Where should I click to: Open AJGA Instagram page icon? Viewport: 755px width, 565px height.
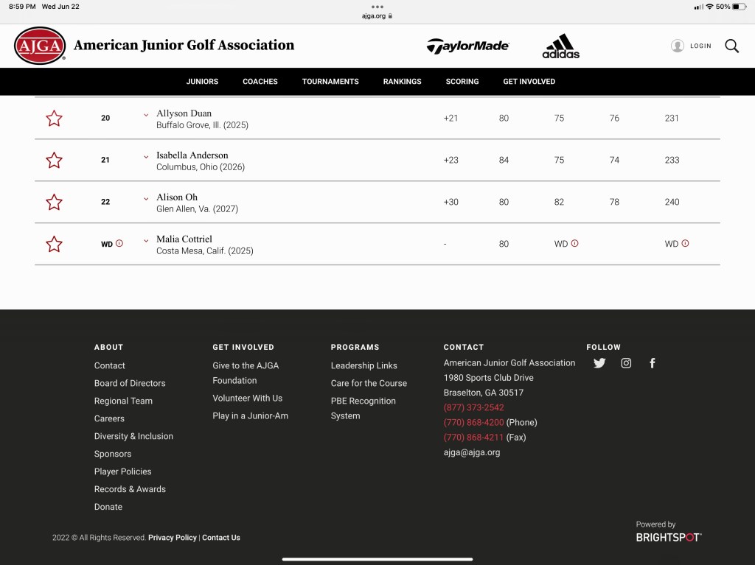[x=626, y=363]
